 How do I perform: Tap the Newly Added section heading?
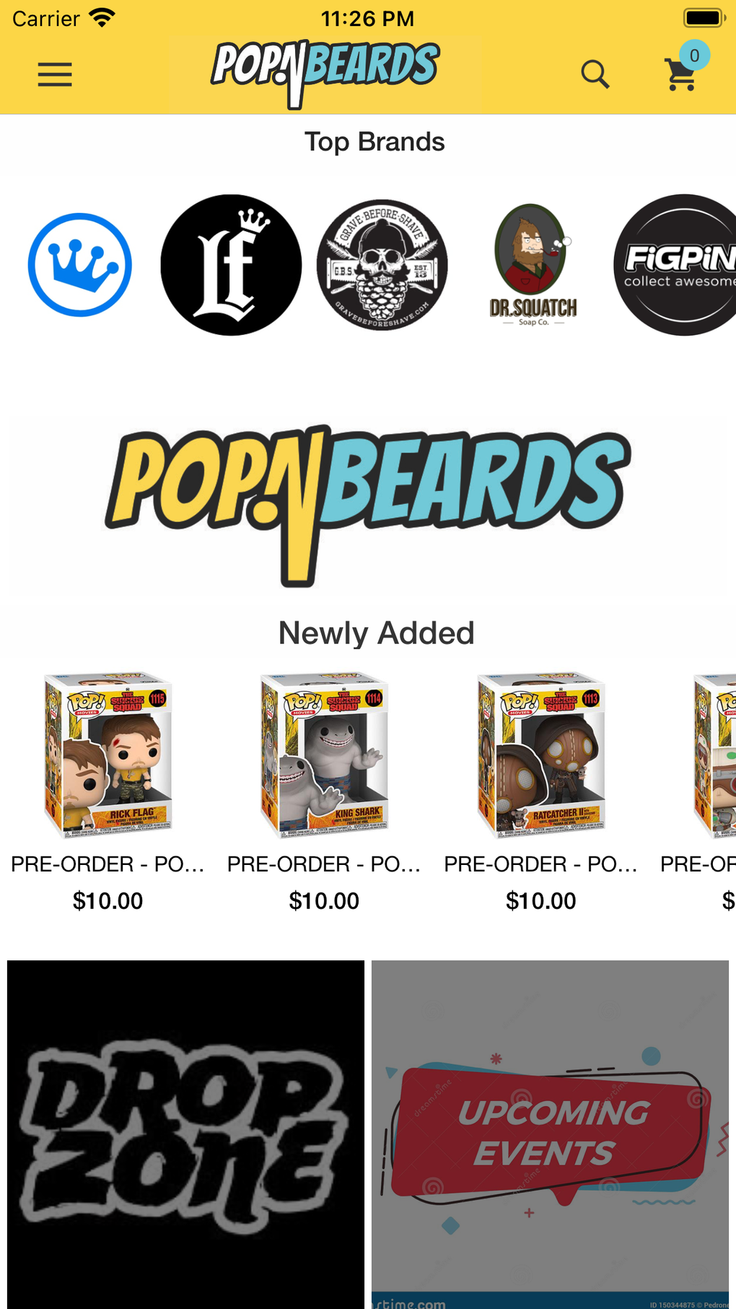click(377, 633)
